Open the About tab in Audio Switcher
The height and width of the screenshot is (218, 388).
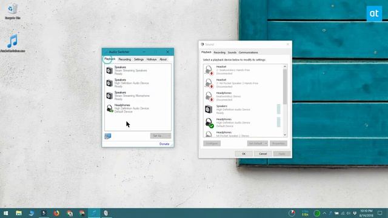(x=163, y=59)
